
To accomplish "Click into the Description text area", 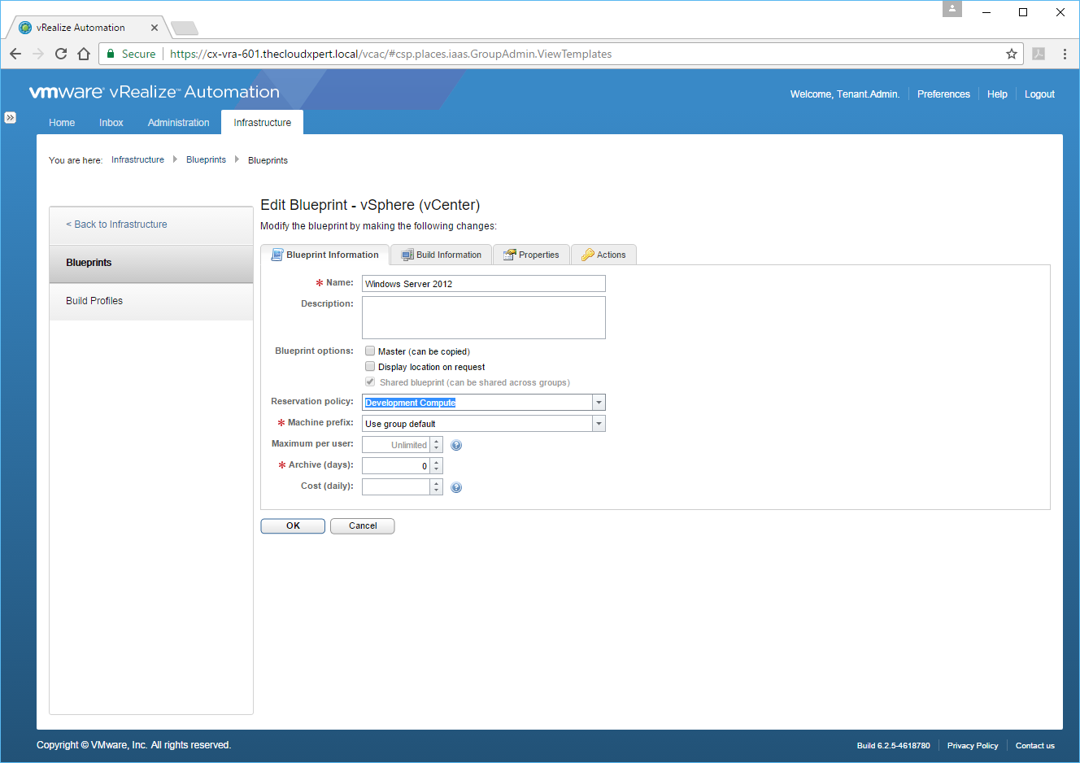I will coord(483,317).
